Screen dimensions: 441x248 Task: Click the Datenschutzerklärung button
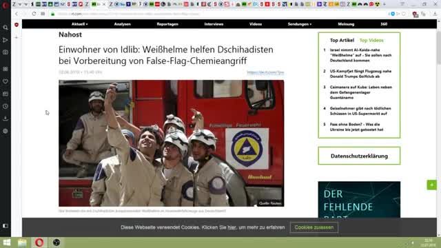pos(359,156)
